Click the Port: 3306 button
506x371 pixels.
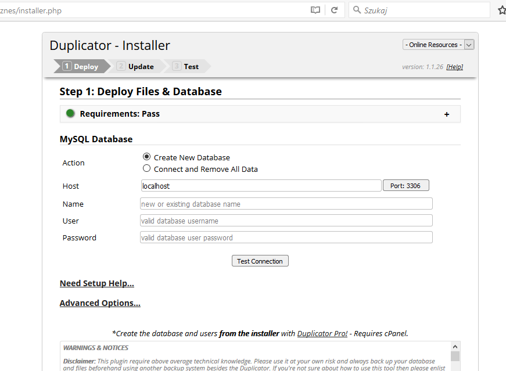405,186
